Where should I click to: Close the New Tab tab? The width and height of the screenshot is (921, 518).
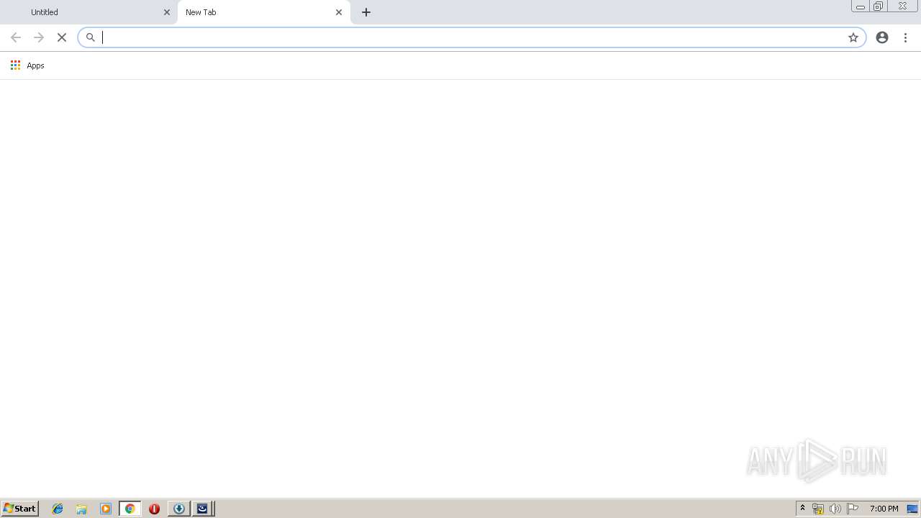point(339,12)
